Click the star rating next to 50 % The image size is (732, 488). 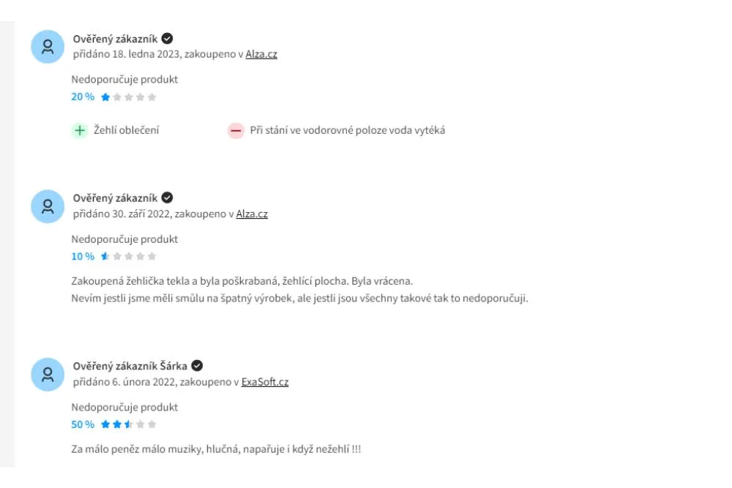click(128, 424)
